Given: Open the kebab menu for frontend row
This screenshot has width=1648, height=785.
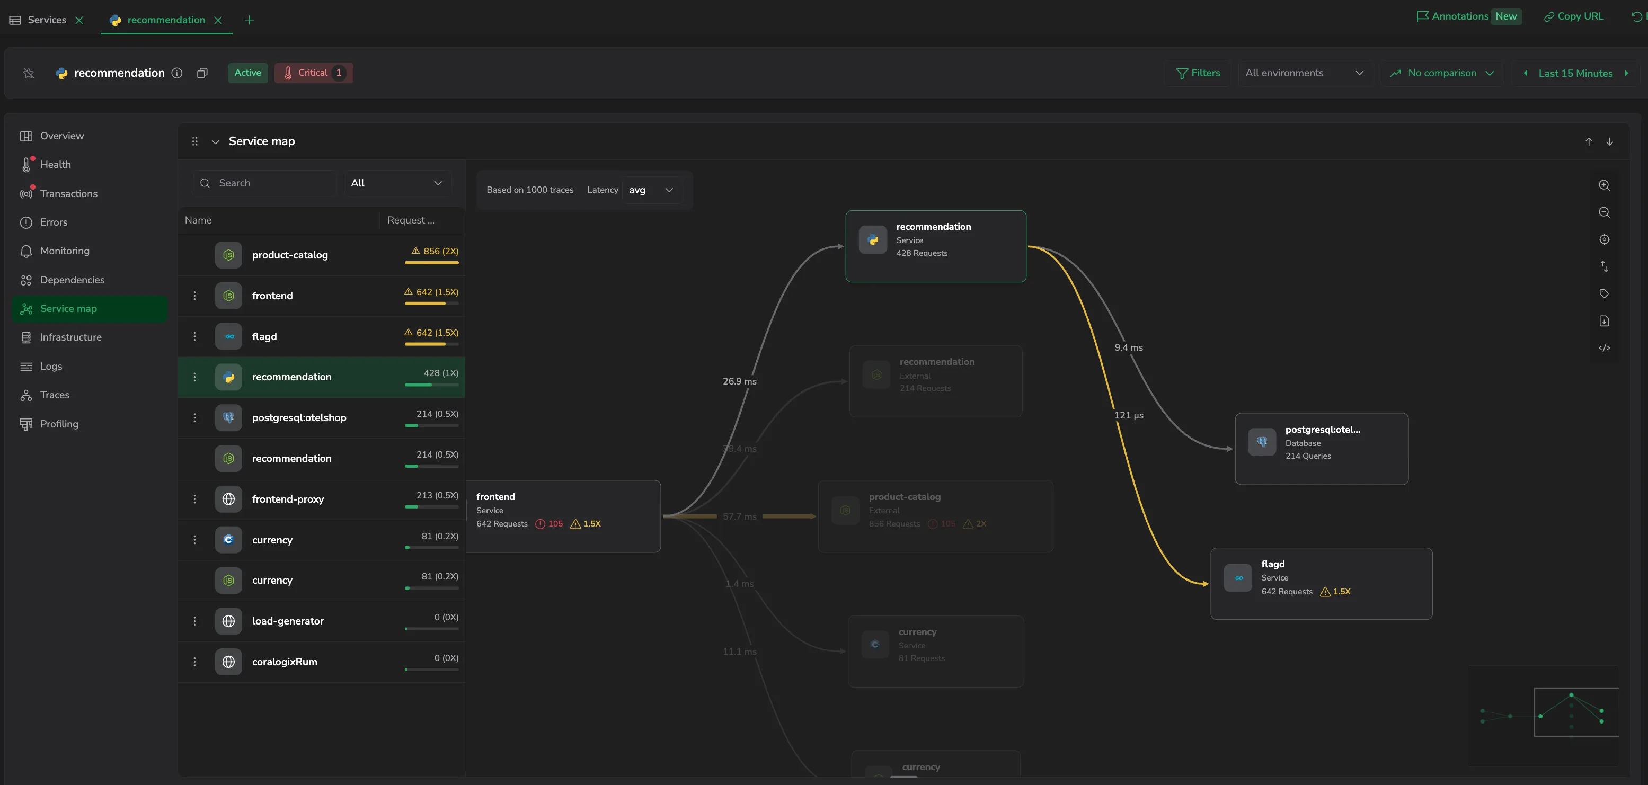Looking at the screenshot, I should (x=194, y=296).
